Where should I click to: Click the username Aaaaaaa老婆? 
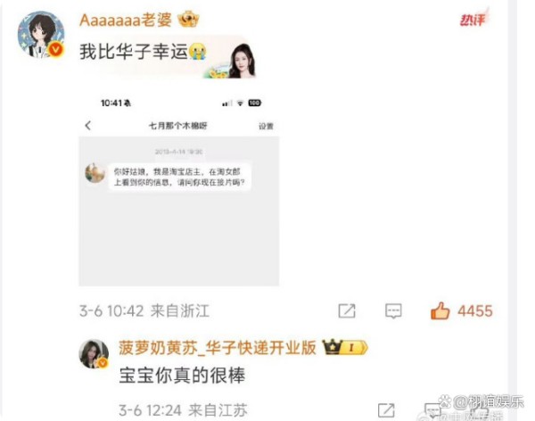click(x=126, y=20)
